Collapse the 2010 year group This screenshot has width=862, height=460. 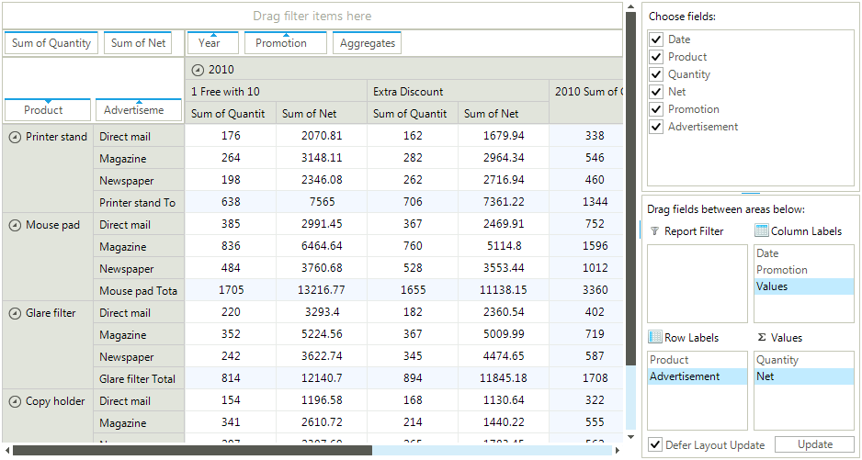coord(198,70)
